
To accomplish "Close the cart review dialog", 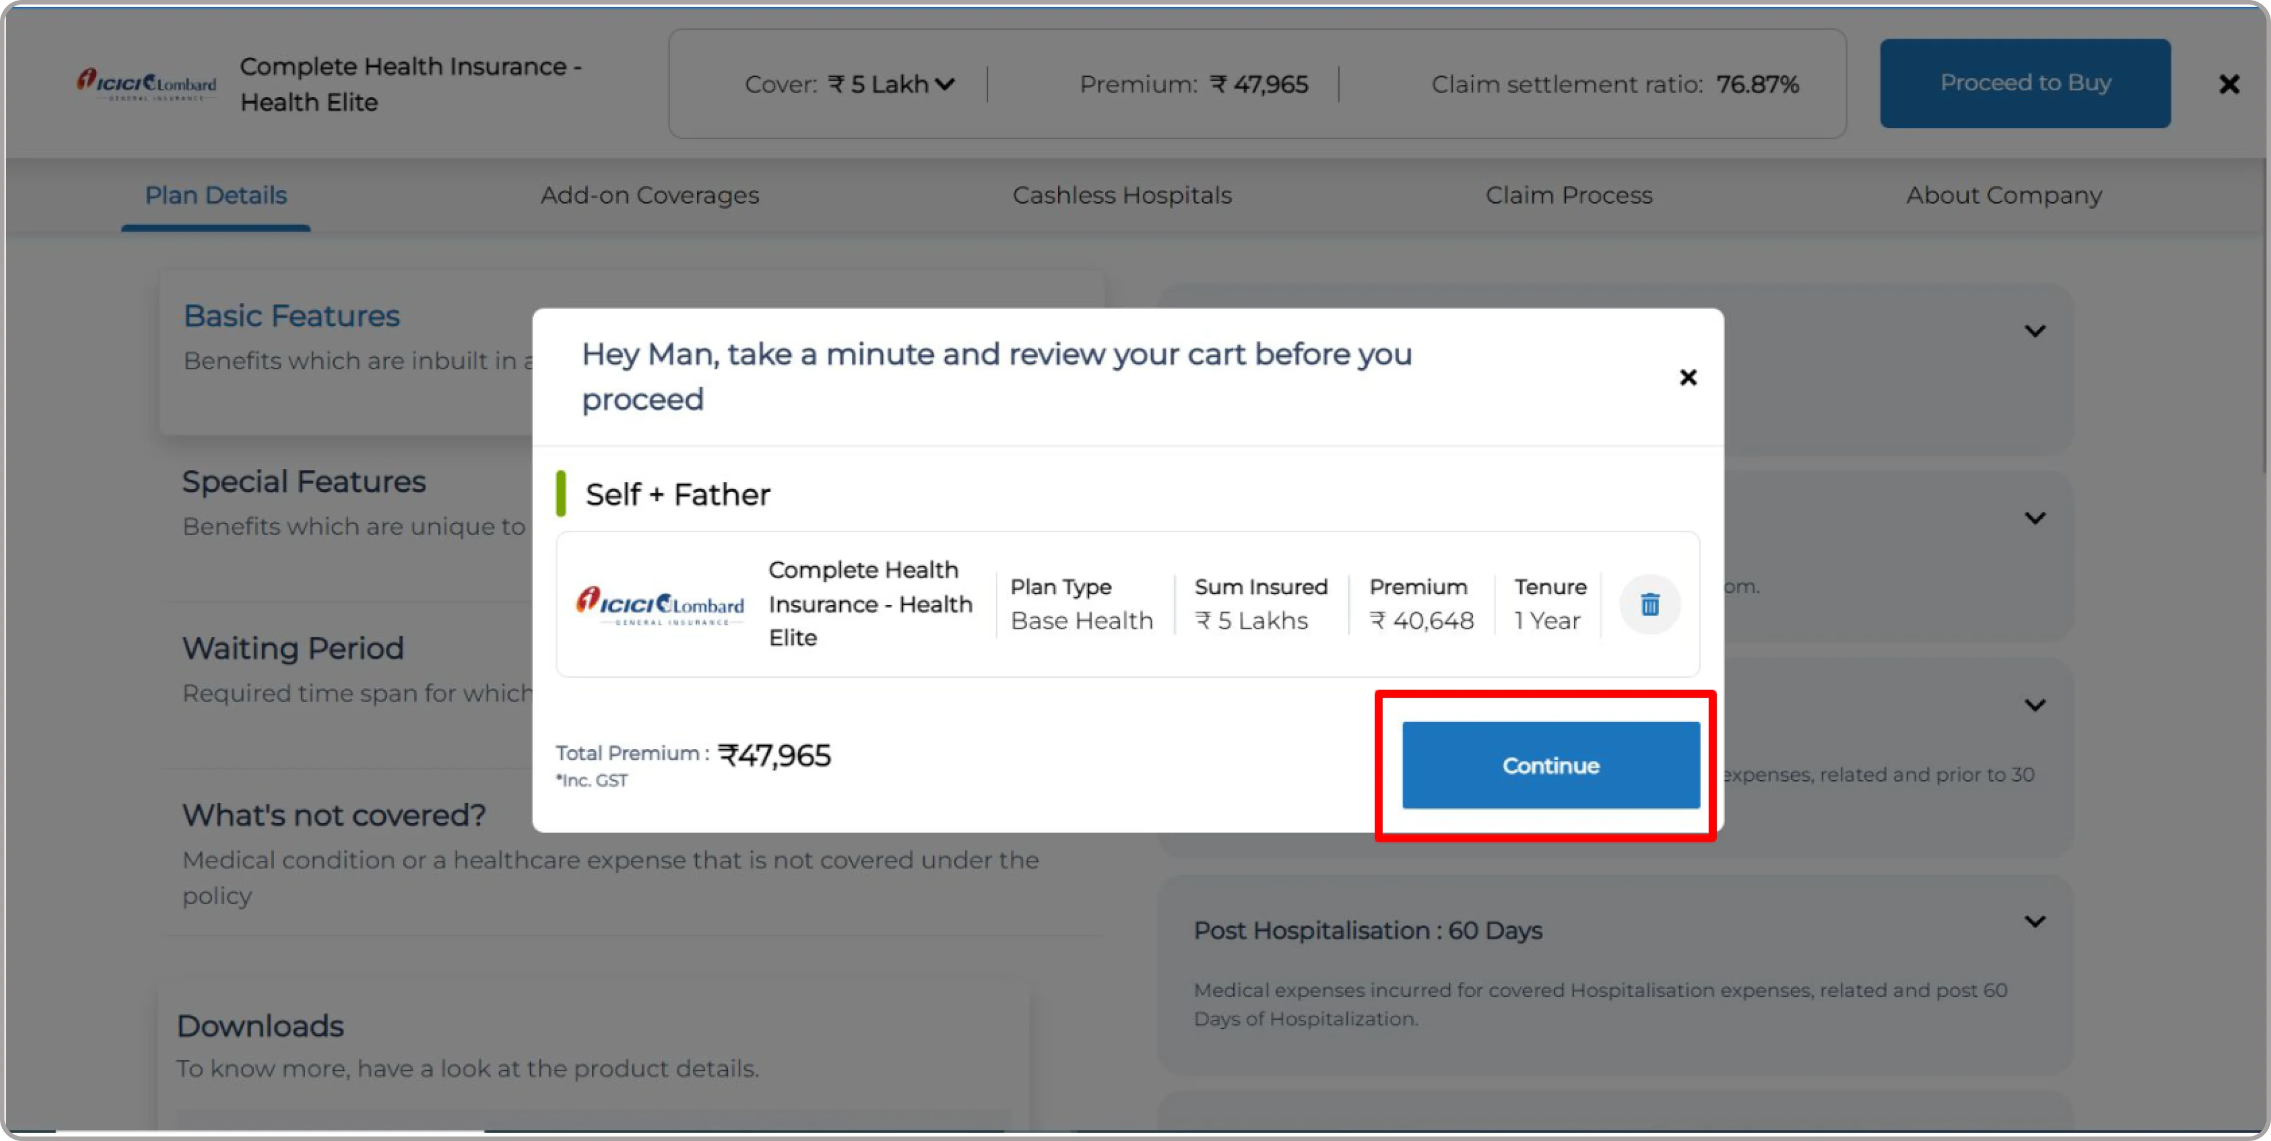I will [x=1688, y=377].
